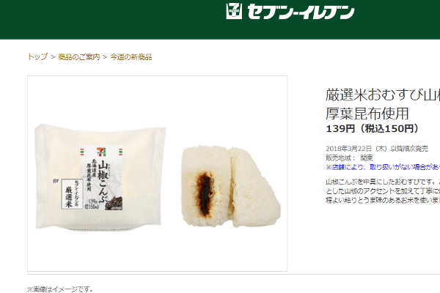The image size is (440, 293).
Task: Click the 厚葉昆布使用 title line
Action: click(x=367, y=114)
